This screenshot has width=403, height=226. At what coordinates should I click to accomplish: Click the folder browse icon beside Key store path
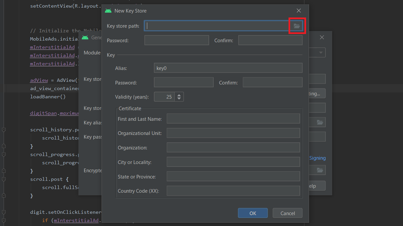[297, 26]
